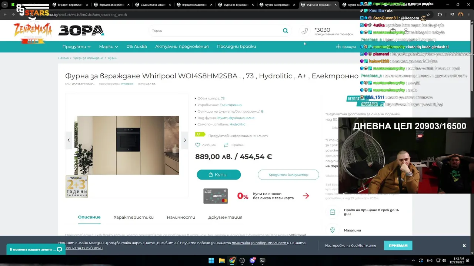
Task: Click the main oven product image
Action: (127, 145)
